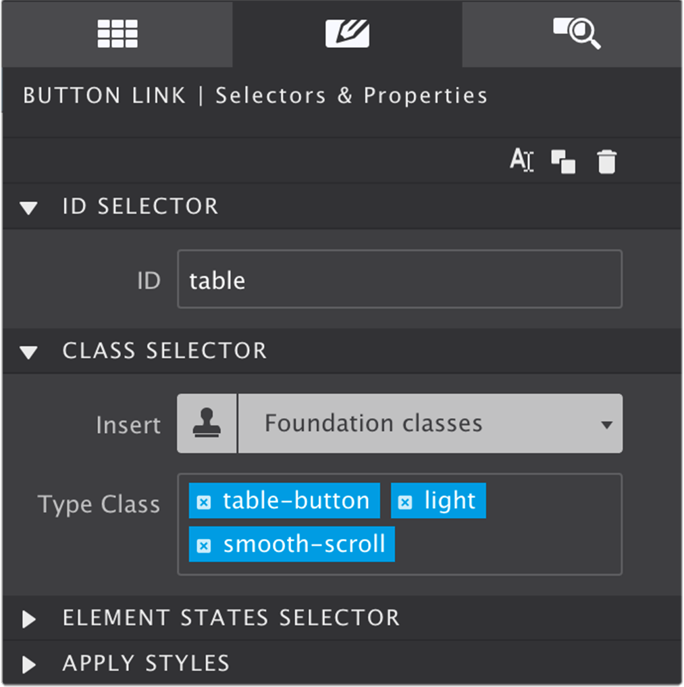The image size is (684, 687).
Task: Click the trash delete icon
Action: (x=607, y=161)
